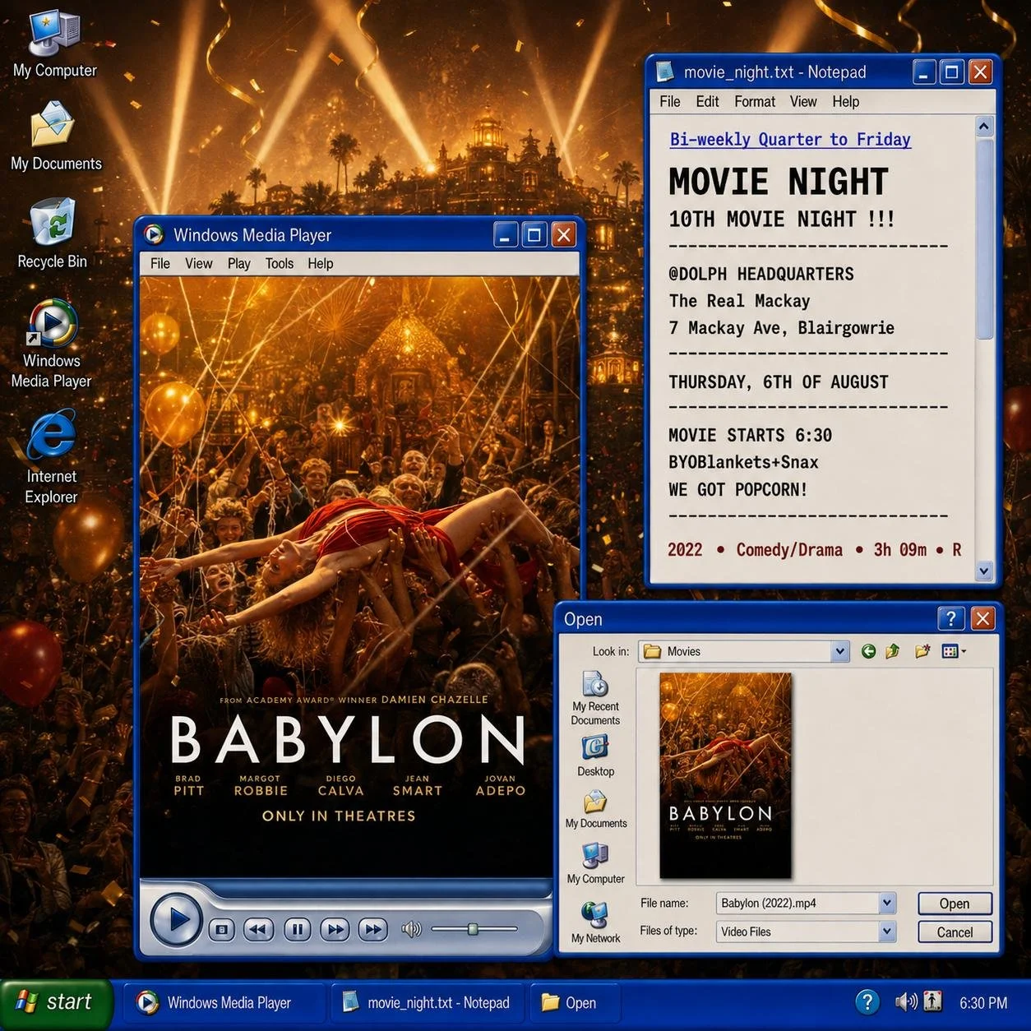1031x1031 pixels.
Task: Open File menu in Notepad
Action: point(670,102)
